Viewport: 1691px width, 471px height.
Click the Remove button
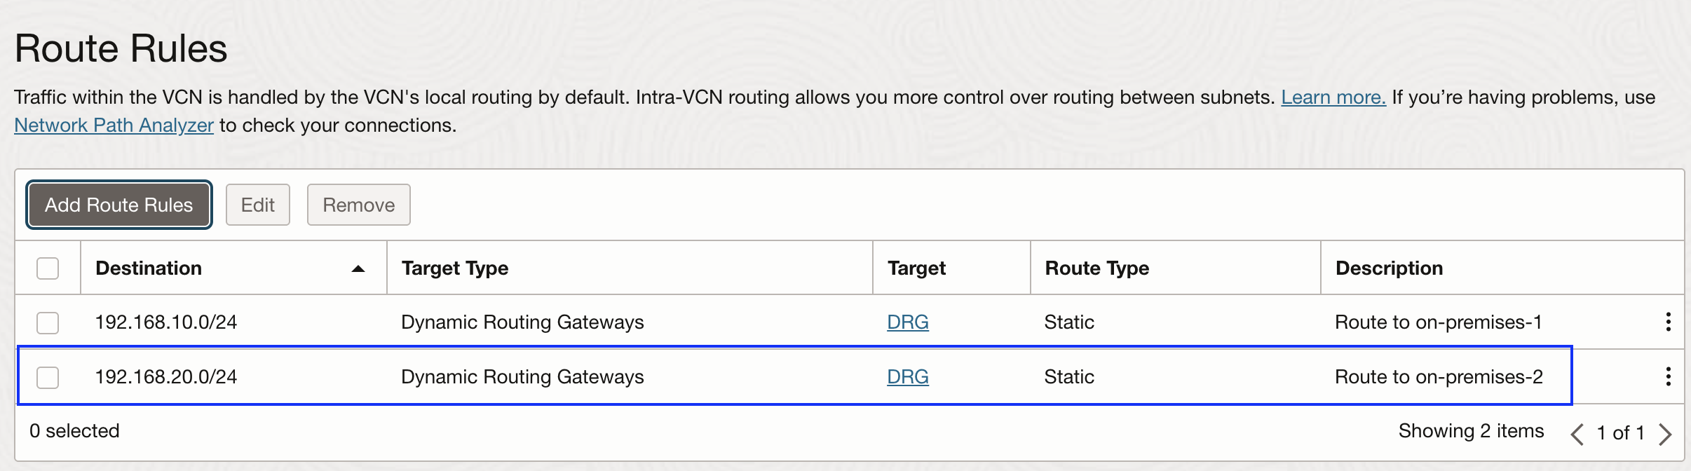point(358,205)
